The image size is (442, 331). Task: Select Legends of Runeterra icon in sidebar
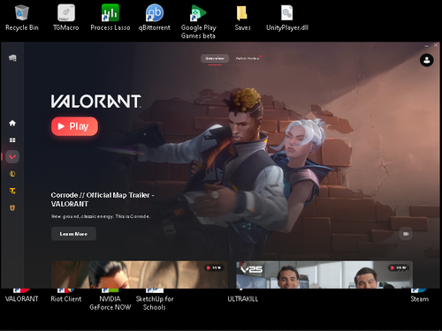(12, 207)
